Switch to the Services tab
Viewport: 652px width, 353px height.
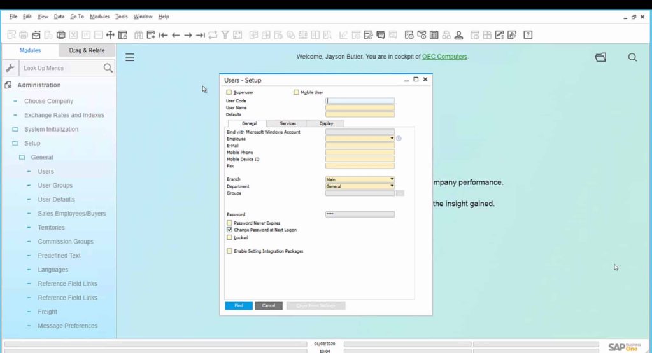tap(288, 123)
